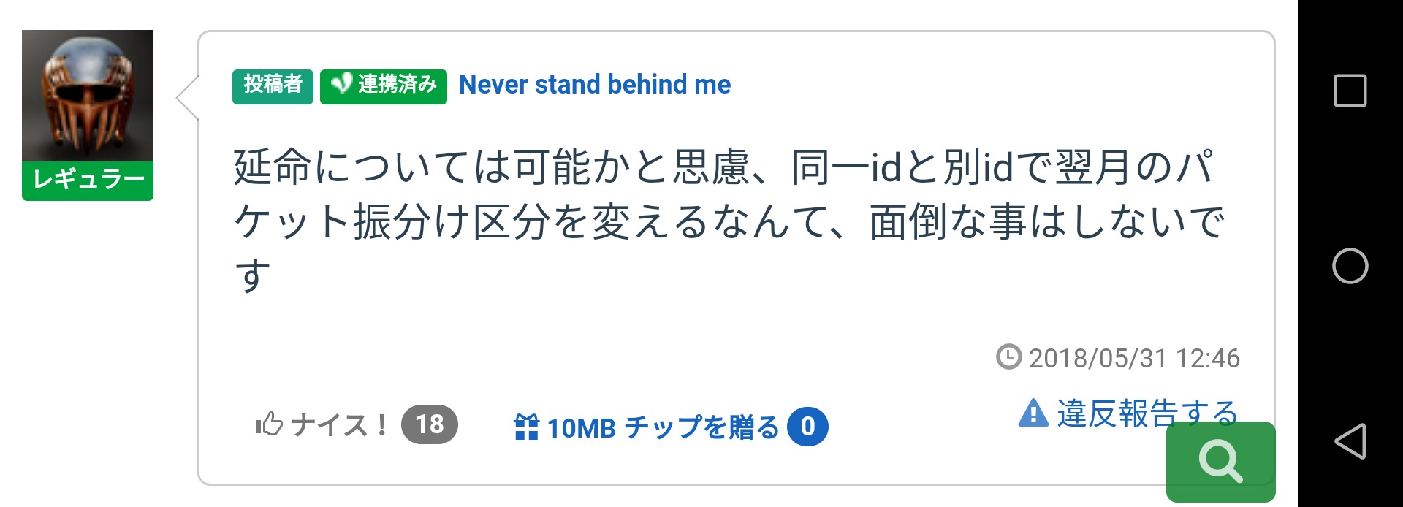Image resolution: width=1403 pixels, height=507 pixels.
Task: Open the helmet avatar profile picture
Action: tap(88, 96)
